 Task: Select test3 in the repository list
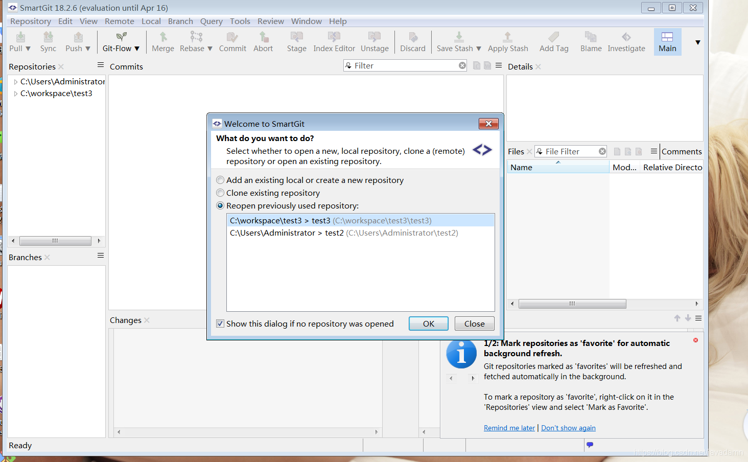[x=361, y=220]
